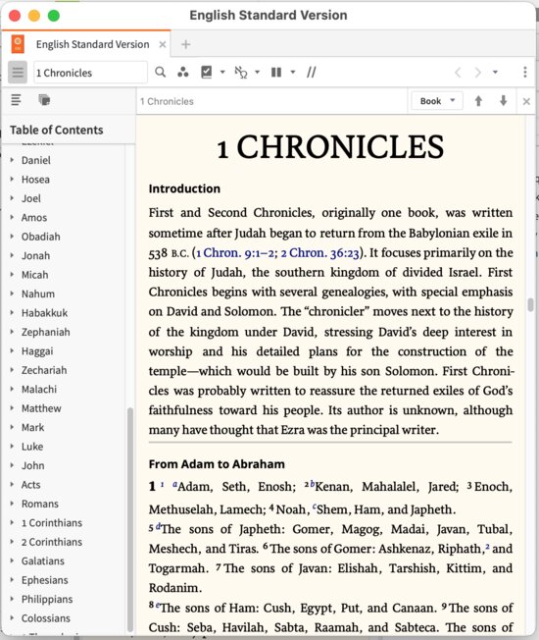Toggle the visual filters checkmark icon
539x640 pixels.
point(207,73)
